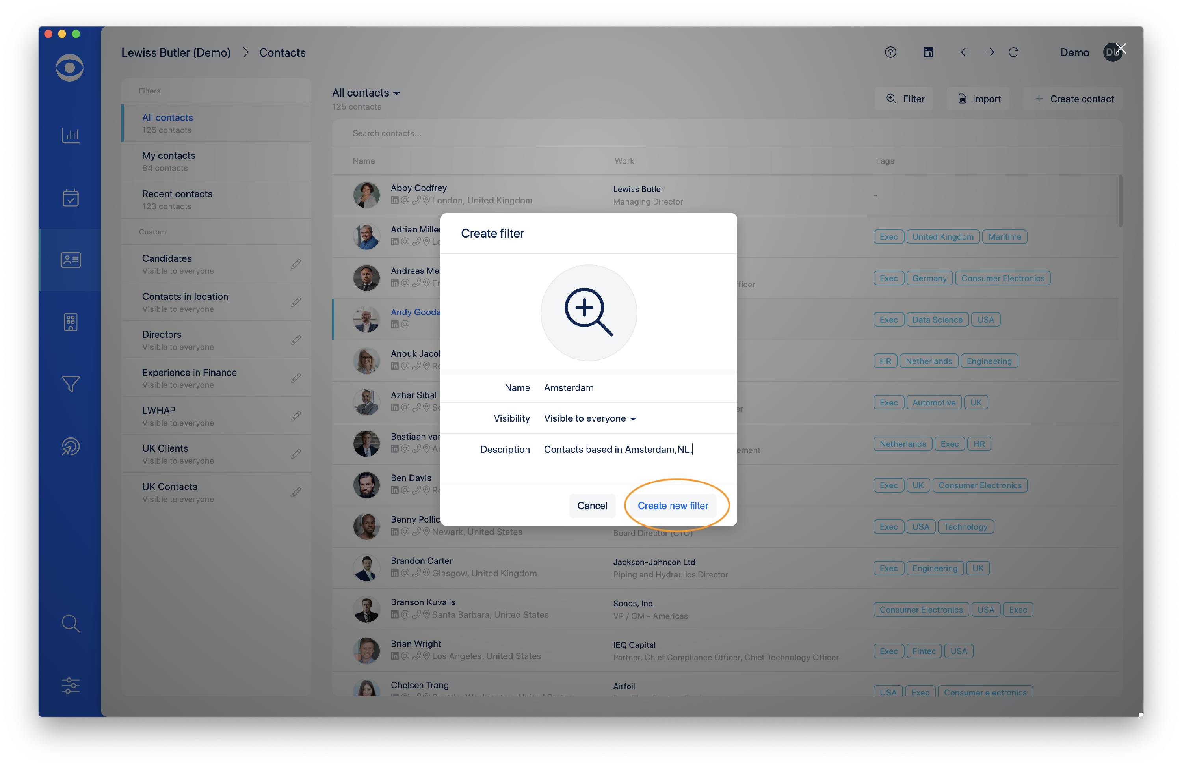This screenshot has width=1182, height=768.
Task: Open the analytics bar chart sidebar icon
Action: coord(70,135)
